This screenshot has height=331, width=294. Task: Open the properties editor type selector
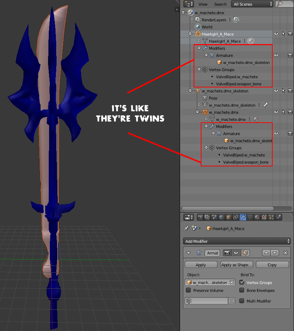click(x=189, y=217)
